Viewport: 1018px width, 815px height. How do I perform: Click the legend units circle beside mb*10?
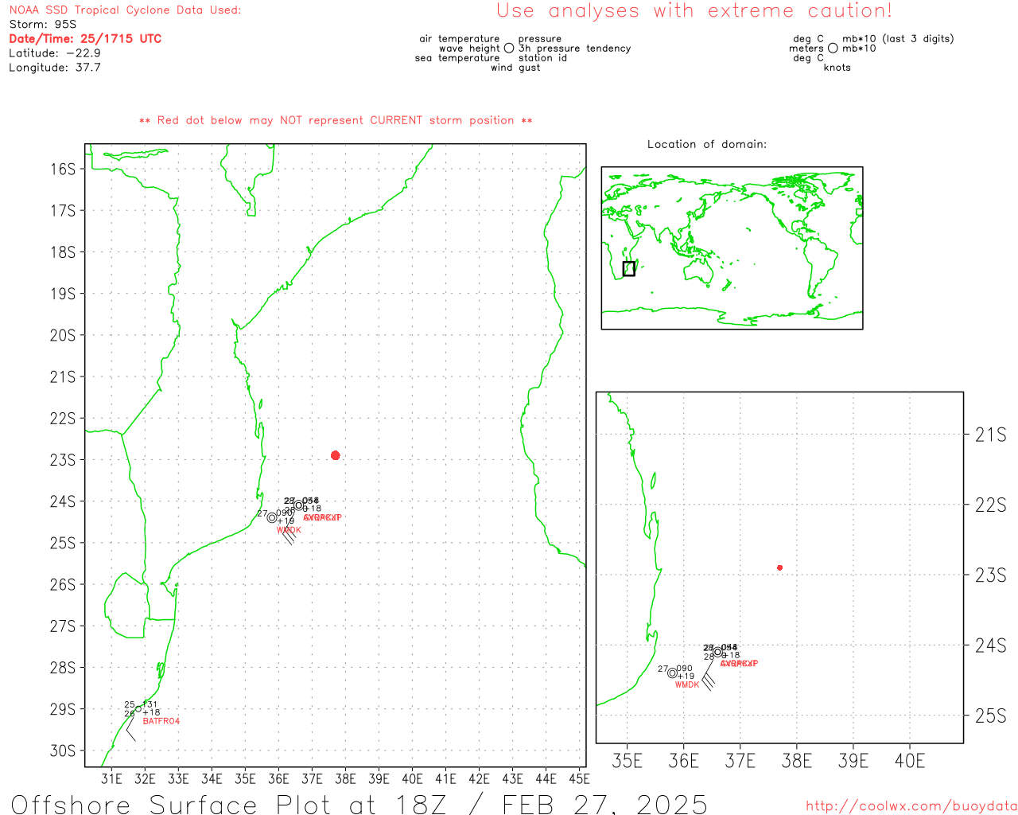(x=833, y=49)
